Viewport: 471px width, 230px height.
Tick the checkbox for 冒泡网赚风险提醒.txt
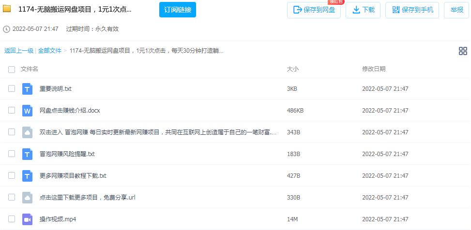tap(12, 154)
